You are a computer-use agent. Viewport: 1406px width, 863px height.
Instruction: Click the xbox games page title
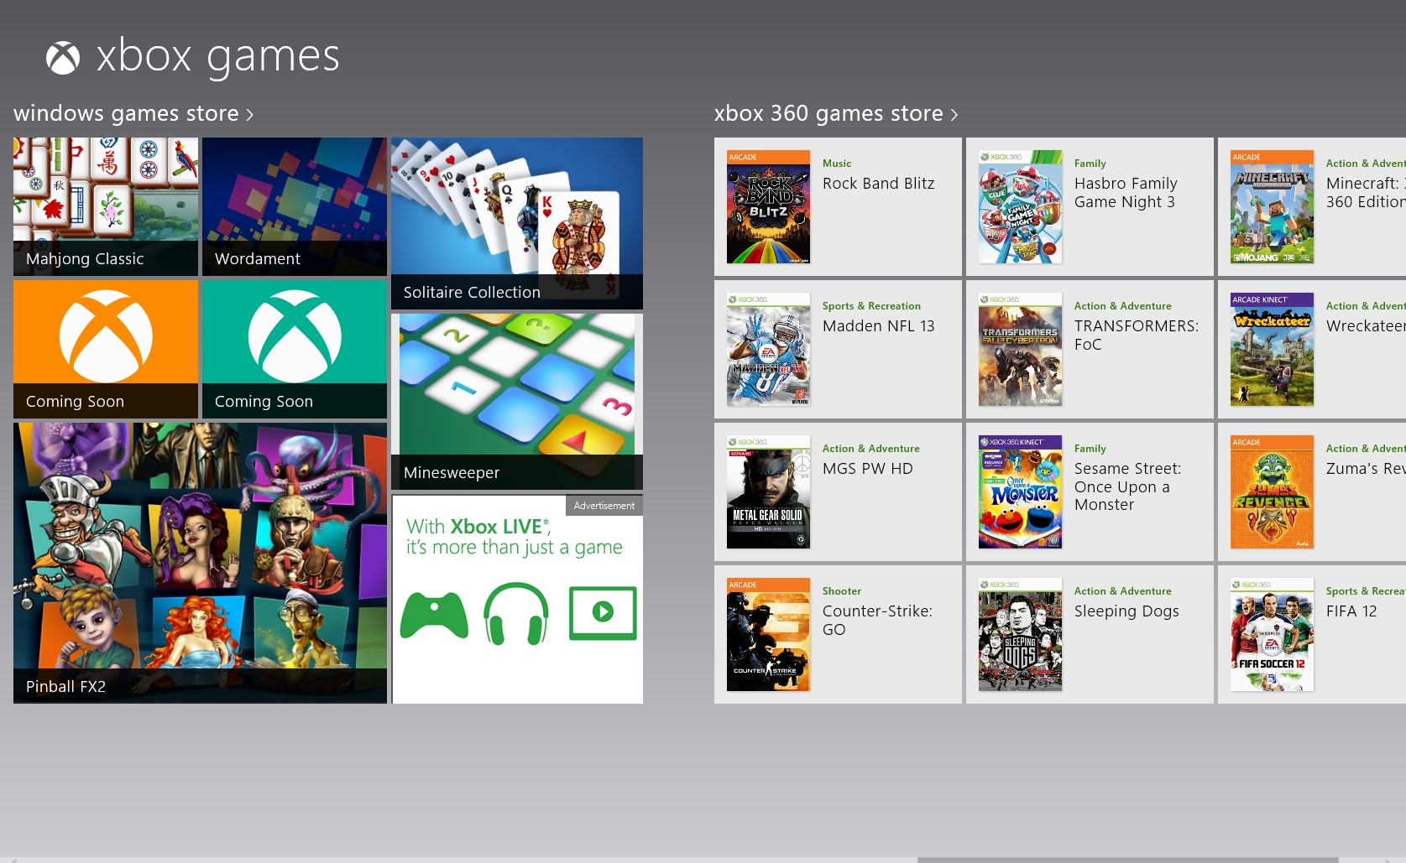tap(218, 57)
